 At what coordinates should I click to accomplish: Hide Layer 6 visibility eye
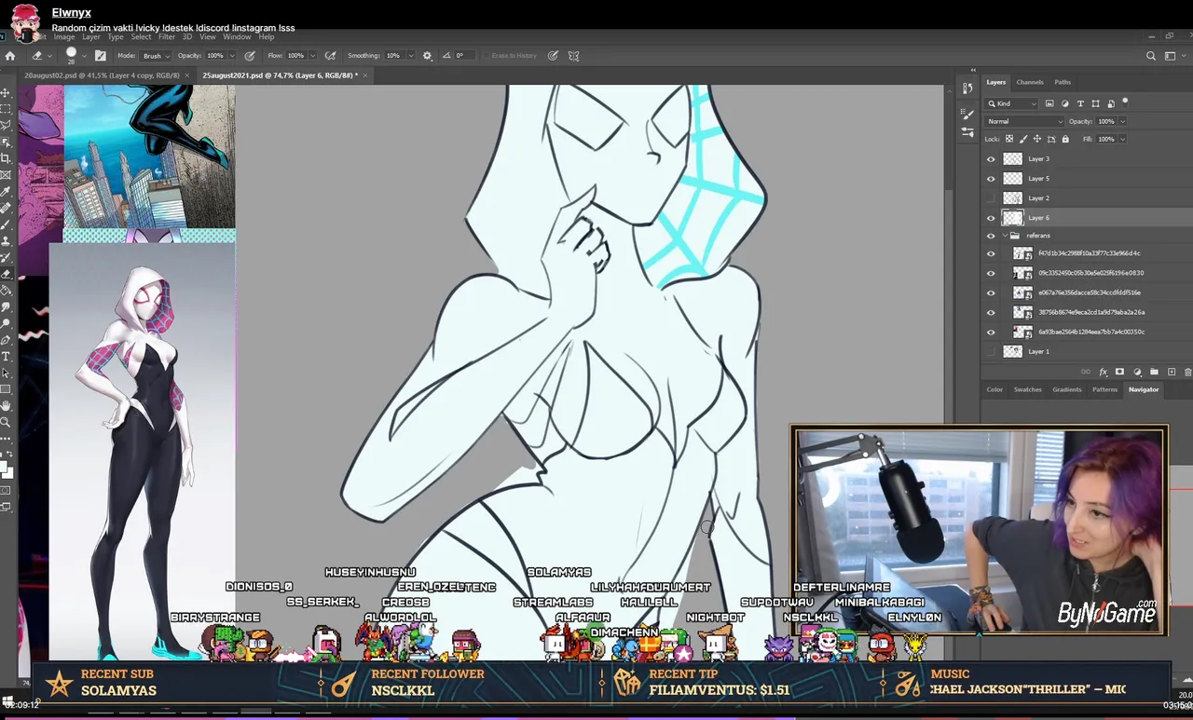991,218
